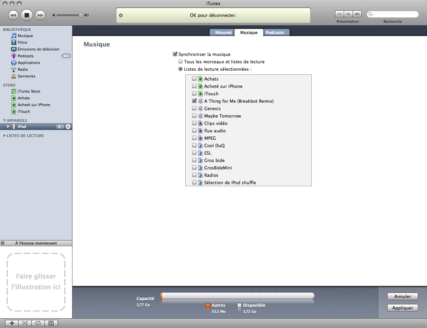Click the previous track rewind button

pyautogui.click(x=13, y=15)
